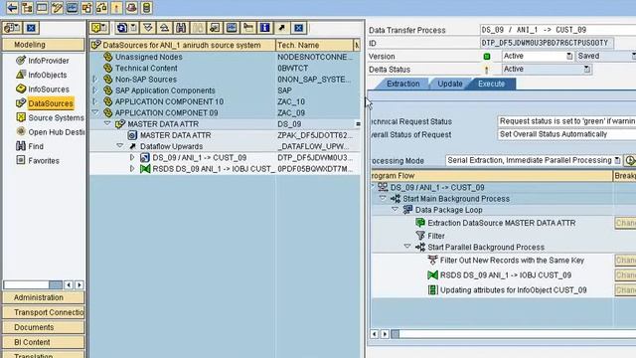The height and width of the screenshot is (358, 636).
Task: Expand the Non-SAP Sources node
Action: tap(95, 80)
